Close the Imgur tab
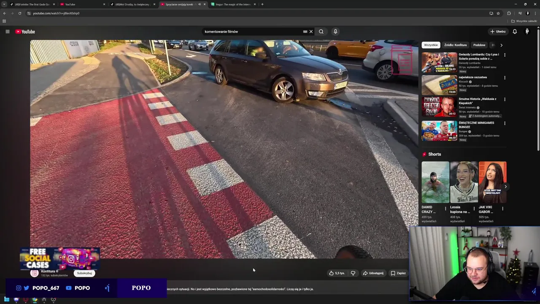 coord(255,4)
